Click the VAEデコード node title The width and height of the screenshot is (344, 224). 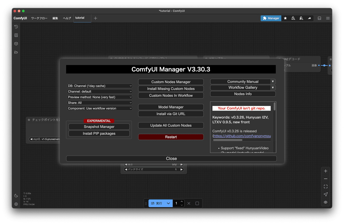pyautogui.click(x=291, y=59)
